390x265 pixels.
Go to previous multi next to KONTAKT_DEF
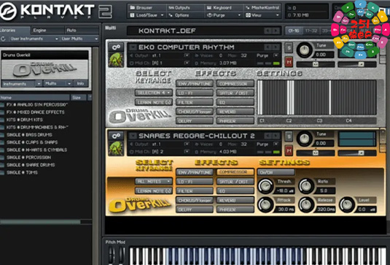pos(268,31)
